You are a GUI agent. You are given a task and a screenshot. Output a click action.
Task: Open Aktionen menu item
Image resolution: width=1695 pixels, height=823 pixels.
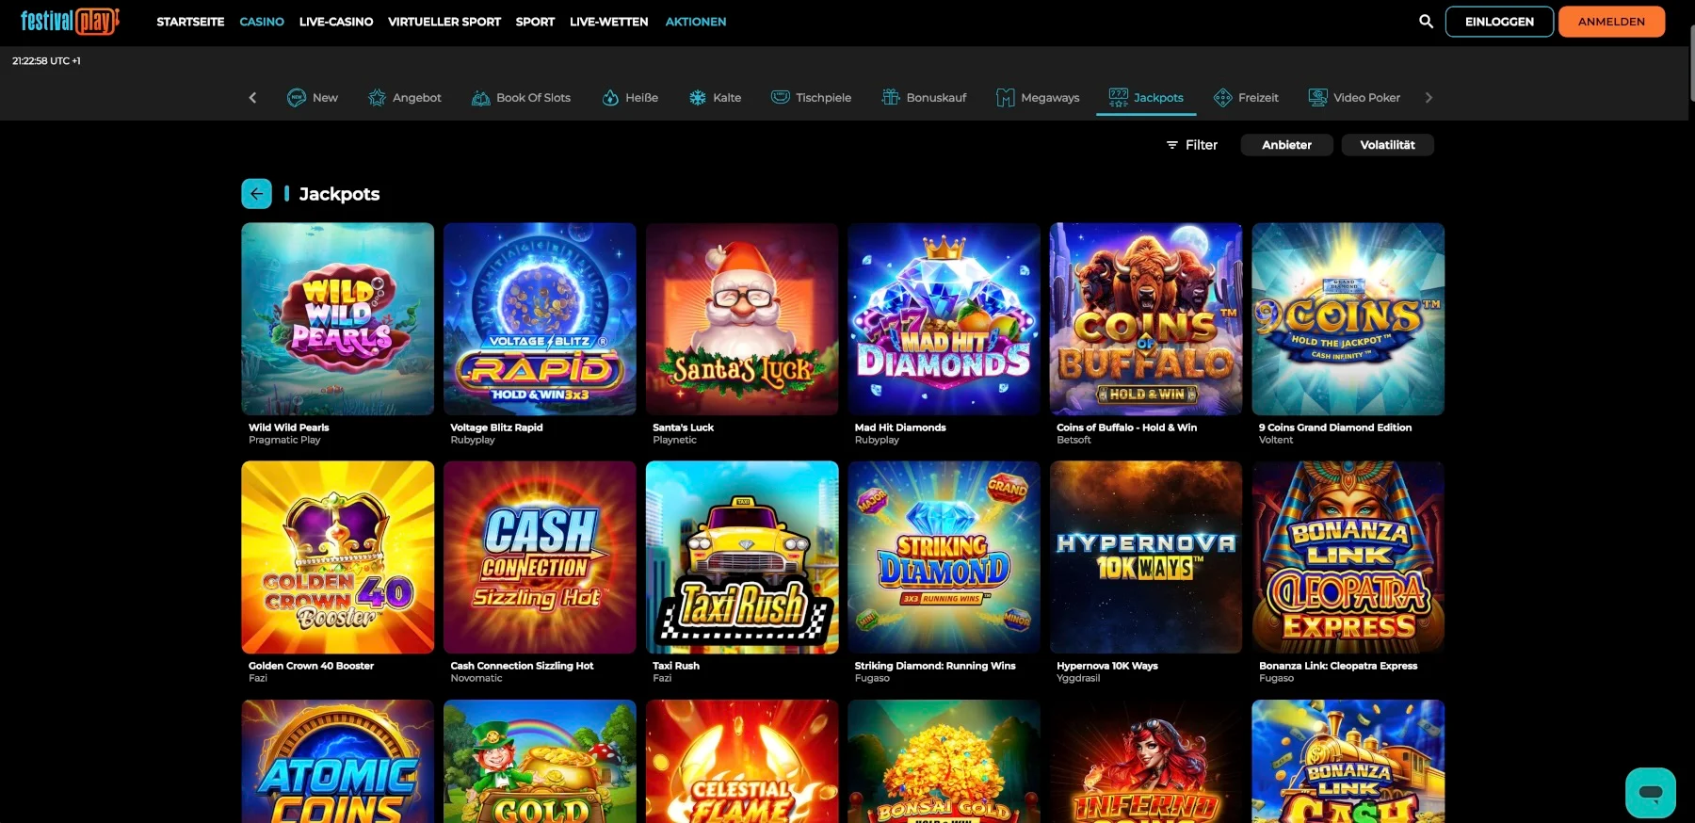click(696, 22)
